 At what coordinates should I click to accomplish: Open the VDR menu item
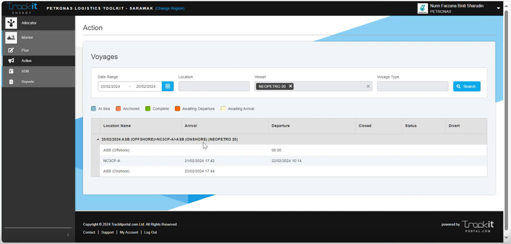pyautogui.click(x=38, y=71)
